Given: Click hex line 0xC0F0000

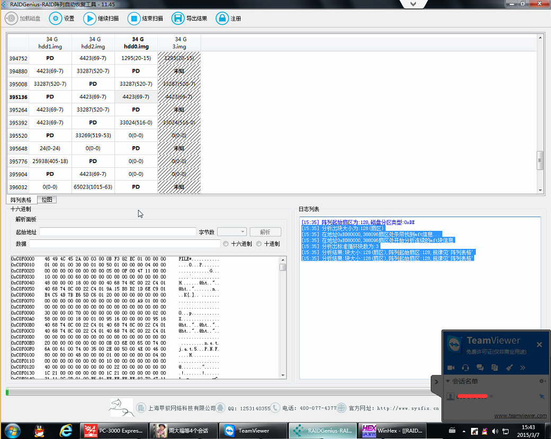Looking at the screenshot, I should [x=115, y=259].
